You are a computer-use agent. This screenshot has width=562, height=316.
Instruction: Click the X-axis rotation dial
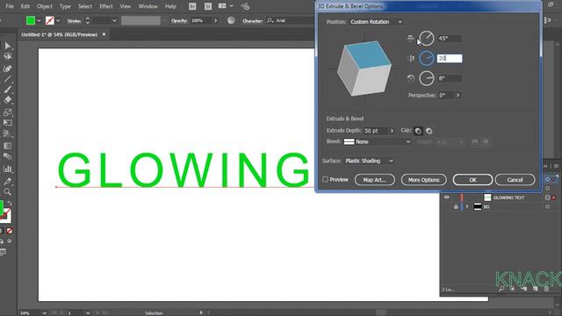pyautogui.click(x=426, y=39)
